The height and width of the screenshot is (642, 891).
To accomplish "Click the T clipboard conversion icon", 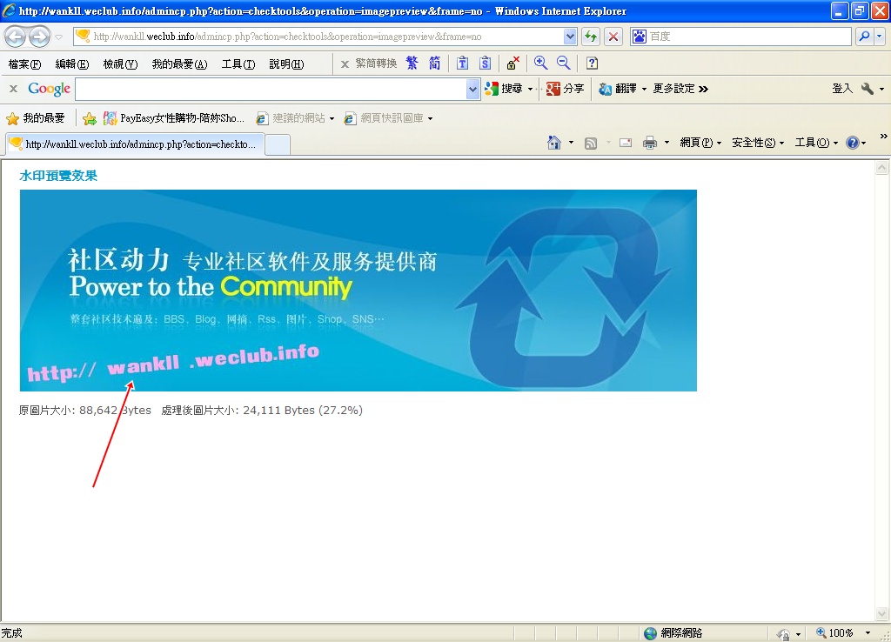I will pos(463,63).
